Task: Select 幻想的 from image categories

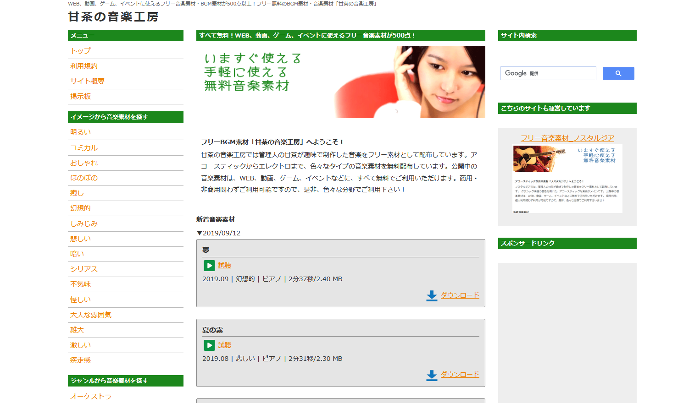Action: [x=80, y=208]
